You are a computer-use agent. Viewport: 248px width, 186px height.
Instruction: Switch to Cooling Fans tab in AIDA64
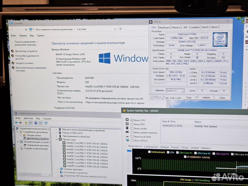click(x=151, y=147)
